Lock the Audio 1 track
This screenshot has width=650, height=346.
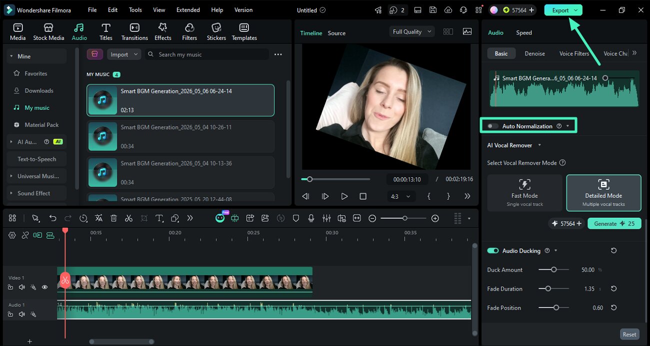10,314
